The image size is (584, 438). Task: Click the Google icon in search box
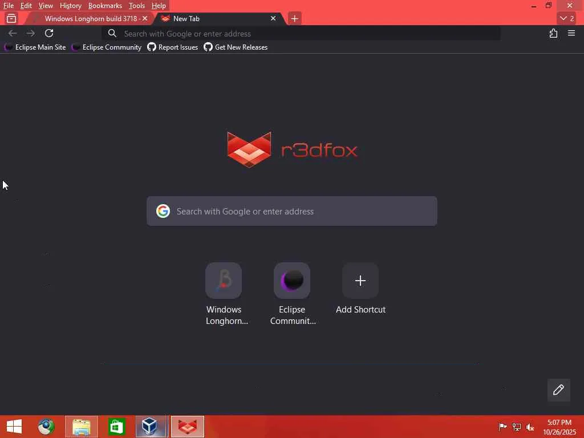click(163, 211)
